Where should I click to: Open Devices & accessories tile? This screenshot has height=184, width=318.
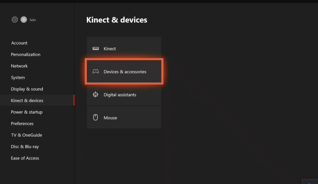pyautogui.click(x=124, y=71)
